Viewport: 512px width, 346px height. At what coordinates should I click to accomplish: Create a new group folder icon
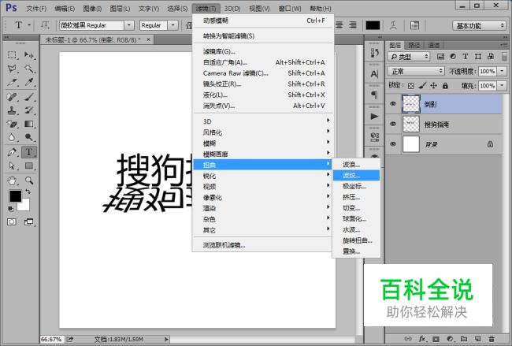pos(464,339)
